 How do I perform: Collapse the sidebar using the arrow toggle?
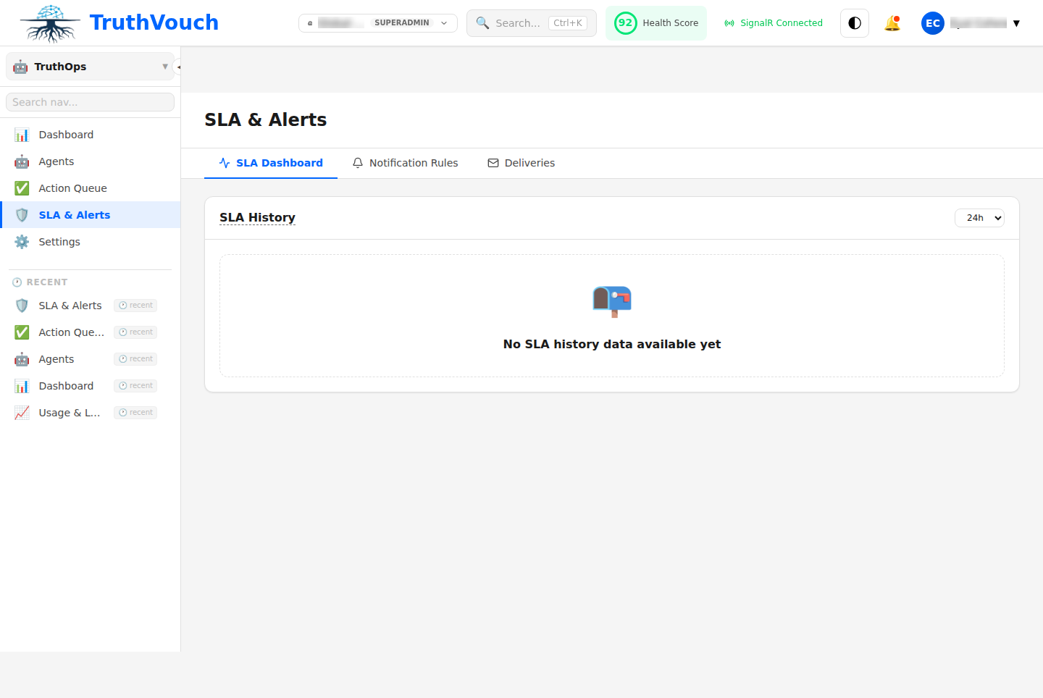click(x=177, y=66)
